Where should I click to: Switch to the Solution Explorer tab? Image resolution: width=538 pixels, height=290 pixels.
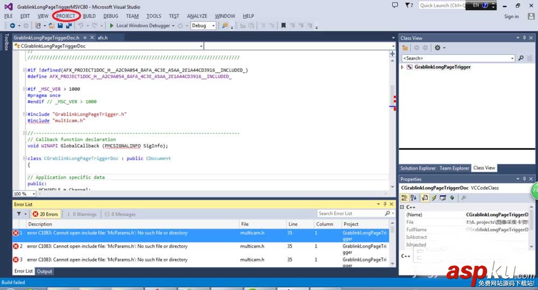click(x=417, y=168)
